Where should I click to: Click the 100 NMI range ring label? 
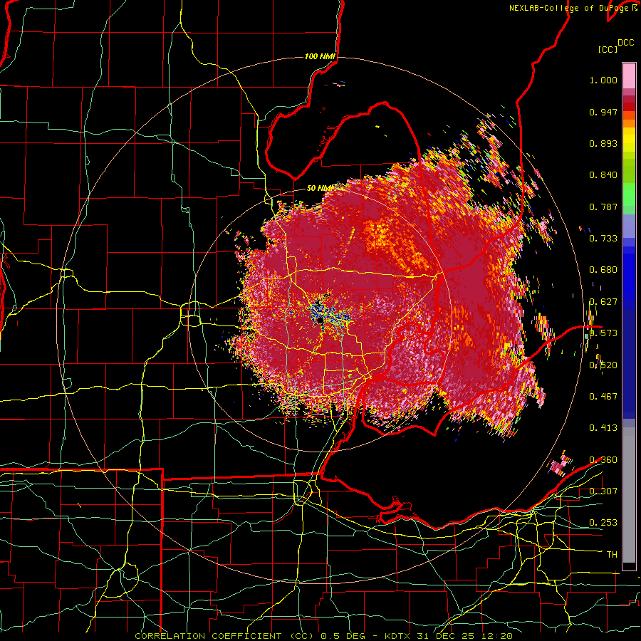coord(320,56)
